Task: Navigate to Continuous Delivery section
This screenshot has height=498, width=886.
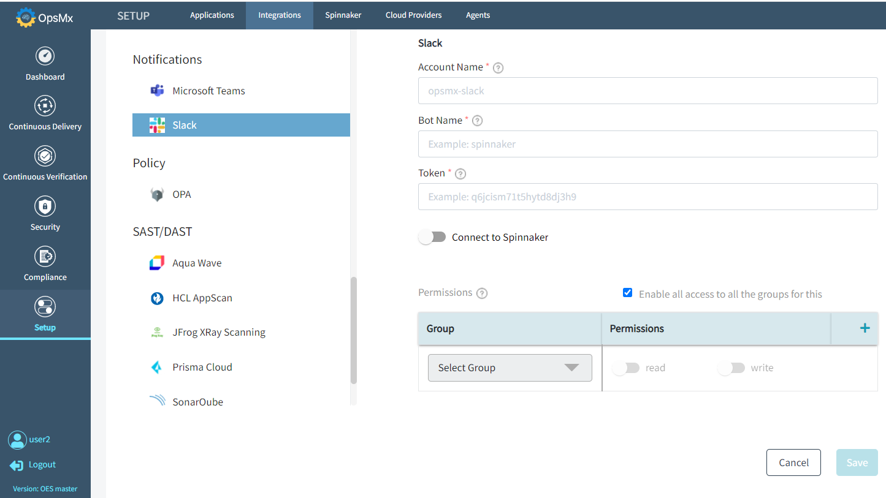Action: pyautogui.click(x=45, y=114)
